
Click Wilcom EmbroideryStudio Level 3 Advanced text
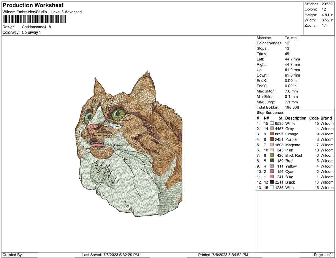42,12
